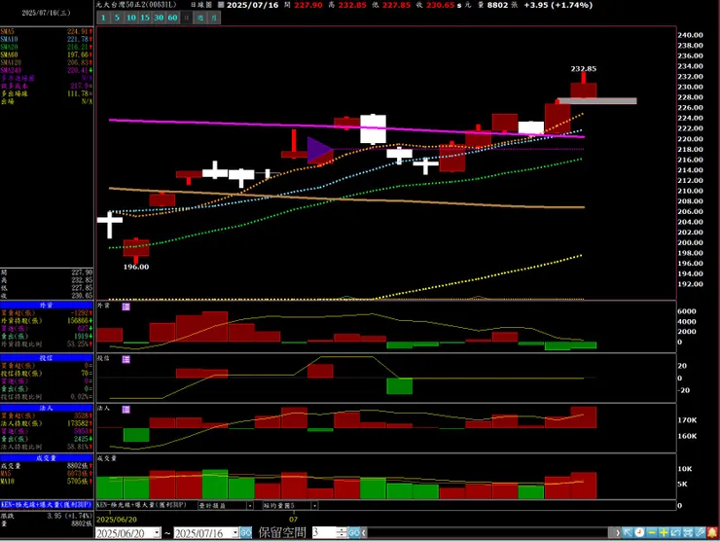
Task: Select the 投信 panel header
Action: pos(47,358)
